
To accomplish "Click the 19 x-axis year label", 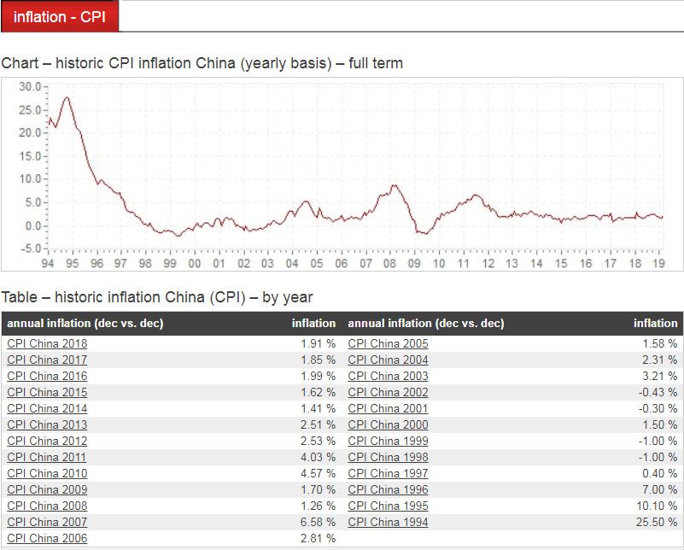I will point(658,263).
